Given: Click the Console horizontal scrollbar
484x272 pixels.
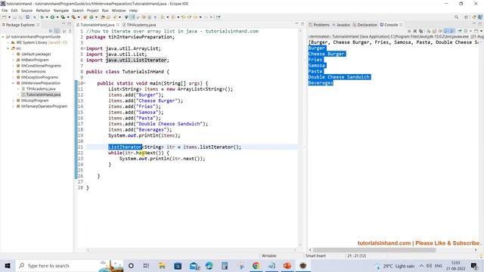Looking at the screenshot, I should [374, 250].
